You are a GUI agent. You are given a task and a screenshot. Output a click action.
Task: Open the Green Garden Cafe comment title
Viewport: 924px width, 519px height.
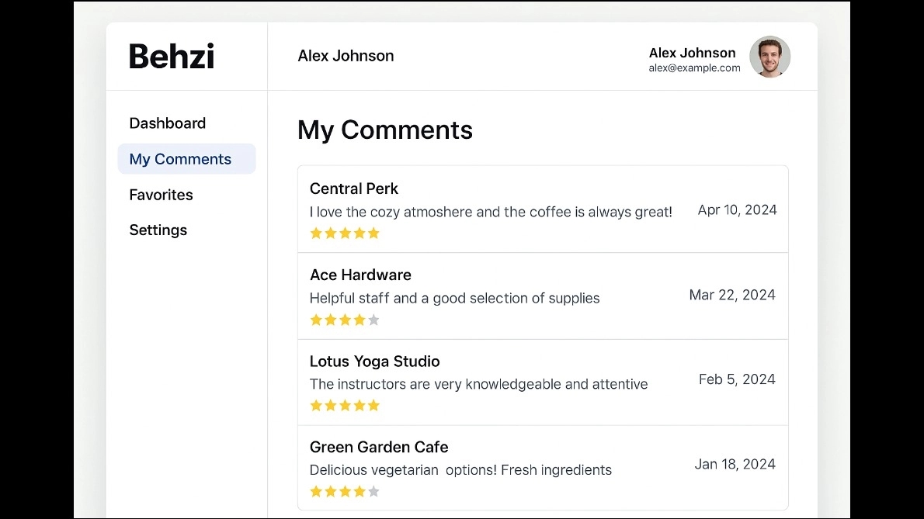[x=379, y=447]
